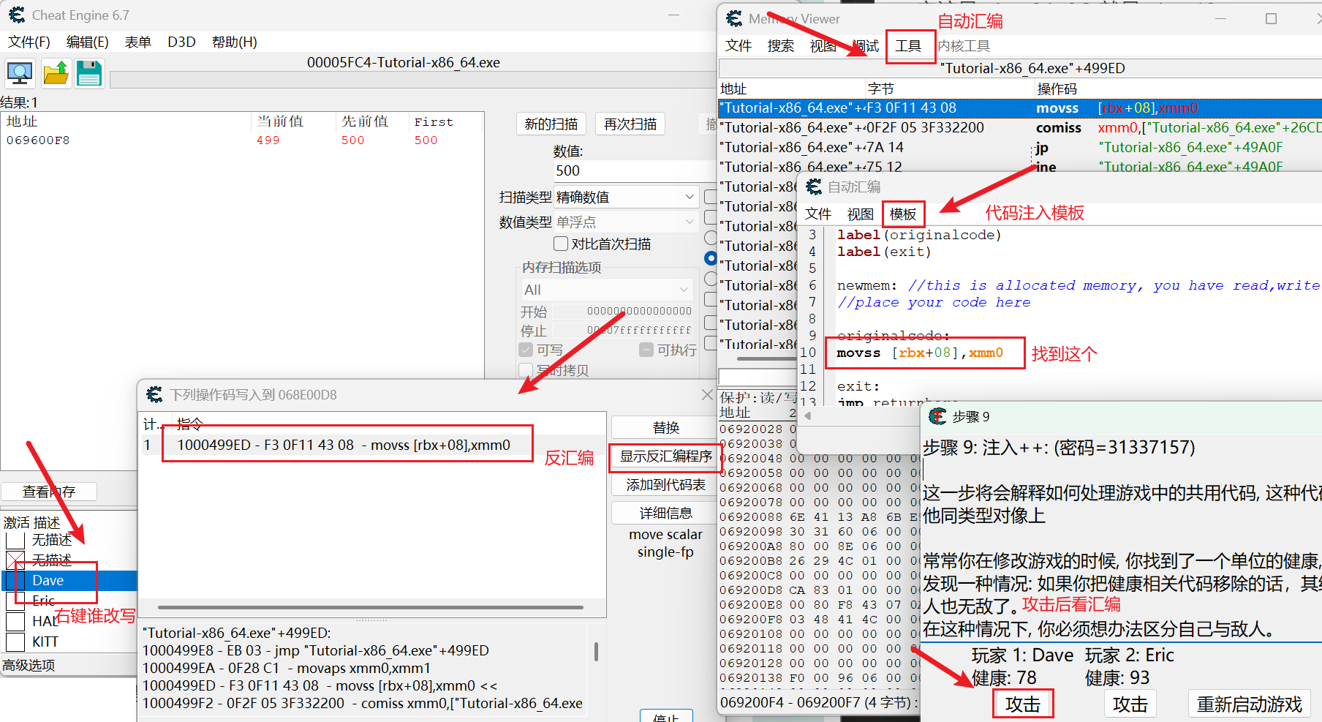Click the open process monitor icon
This screenshot has height=722, width=1322.
[x=20, y=73]
